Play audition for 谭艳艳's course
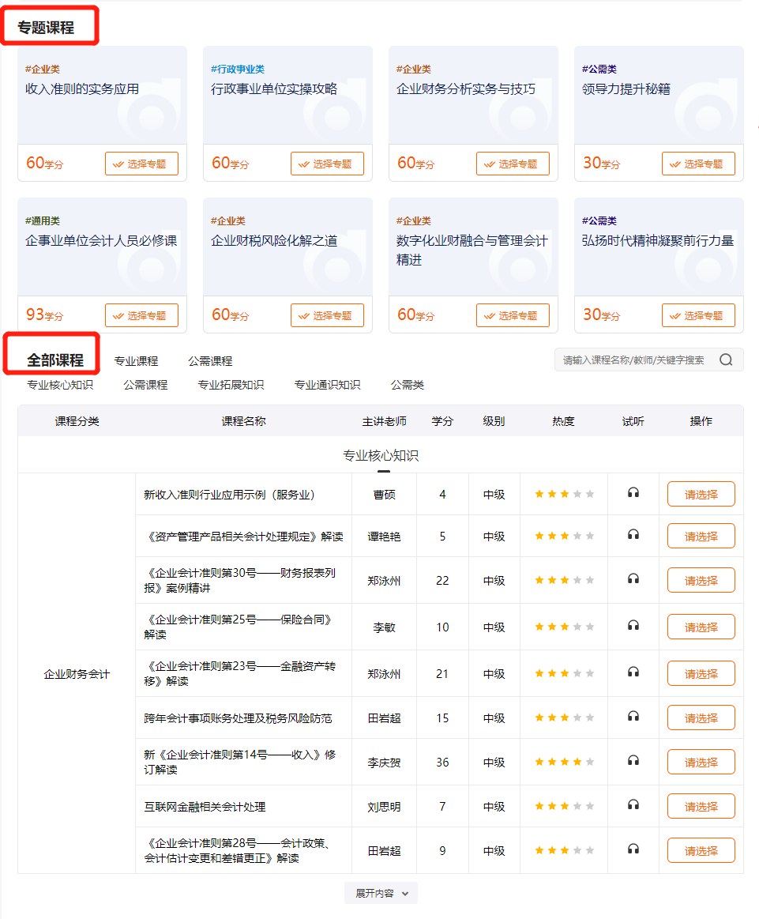This screenshot has width=759, height=919. tap(633, 536)
